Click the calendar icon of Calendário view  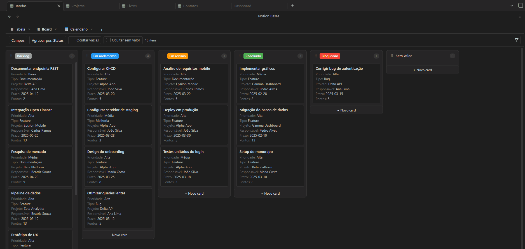click(66, 29)
